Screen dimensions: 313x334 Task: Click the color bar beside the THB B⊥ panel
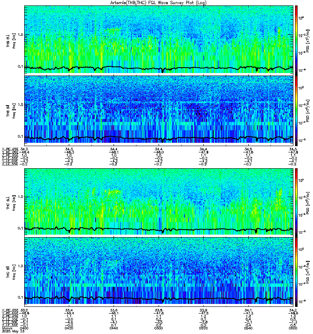(296, 40)
